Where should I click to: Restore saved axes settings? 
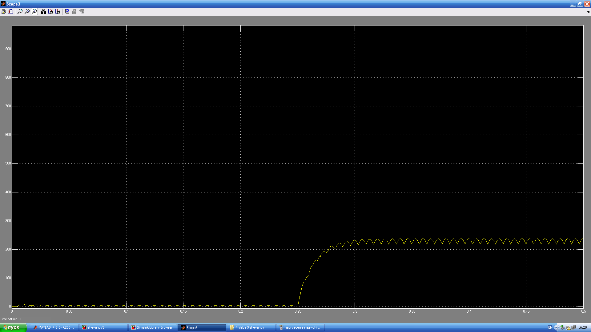click(58, 11)
